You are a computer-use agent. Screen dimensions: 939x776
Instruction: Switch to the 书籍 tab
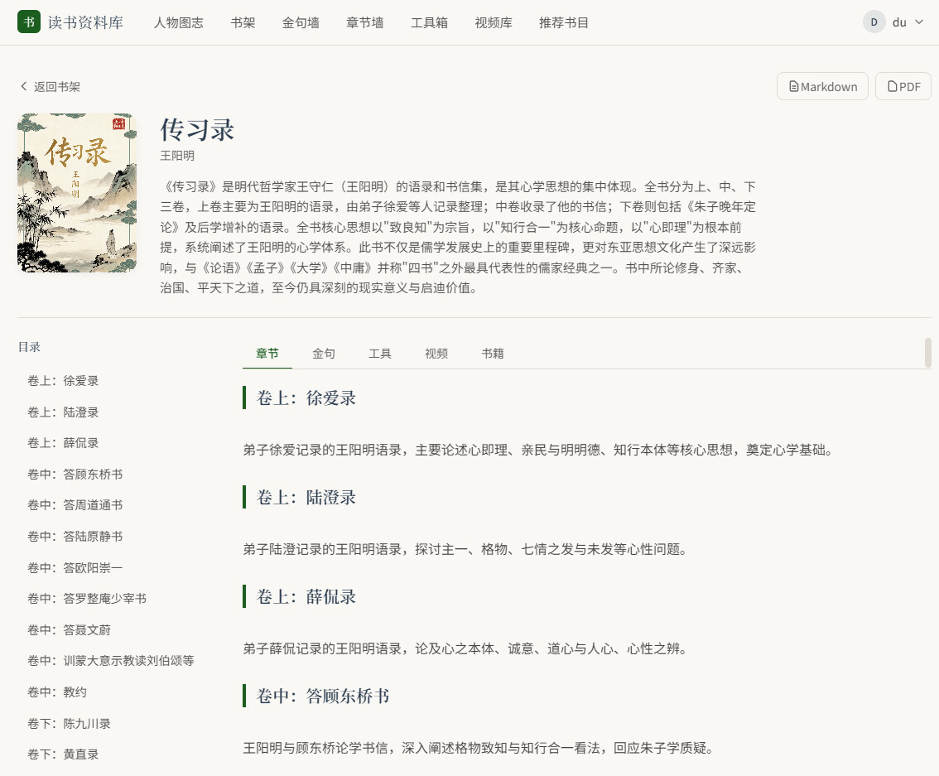pyautogui.click(x=492, y=354)
